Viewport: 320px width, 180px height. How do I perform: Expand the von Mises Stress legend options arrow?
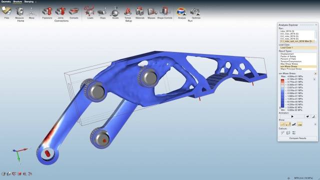coord(315,73)
